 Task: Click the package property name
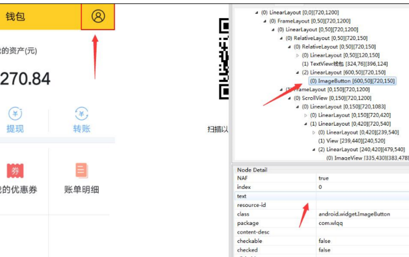[248, 223]
